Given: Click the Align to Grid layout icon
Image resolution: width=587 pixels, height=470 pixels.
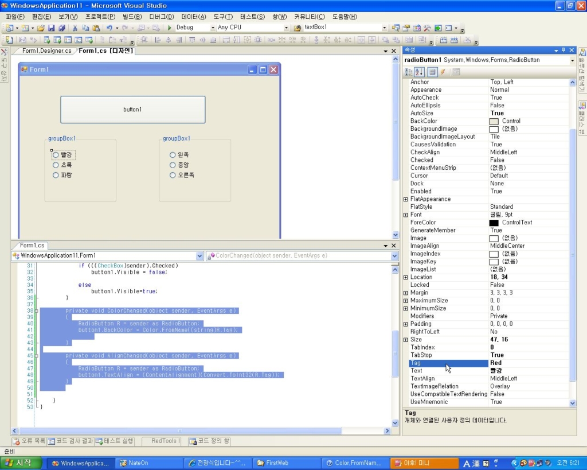Looking at the screenshot, I should 144,40.
